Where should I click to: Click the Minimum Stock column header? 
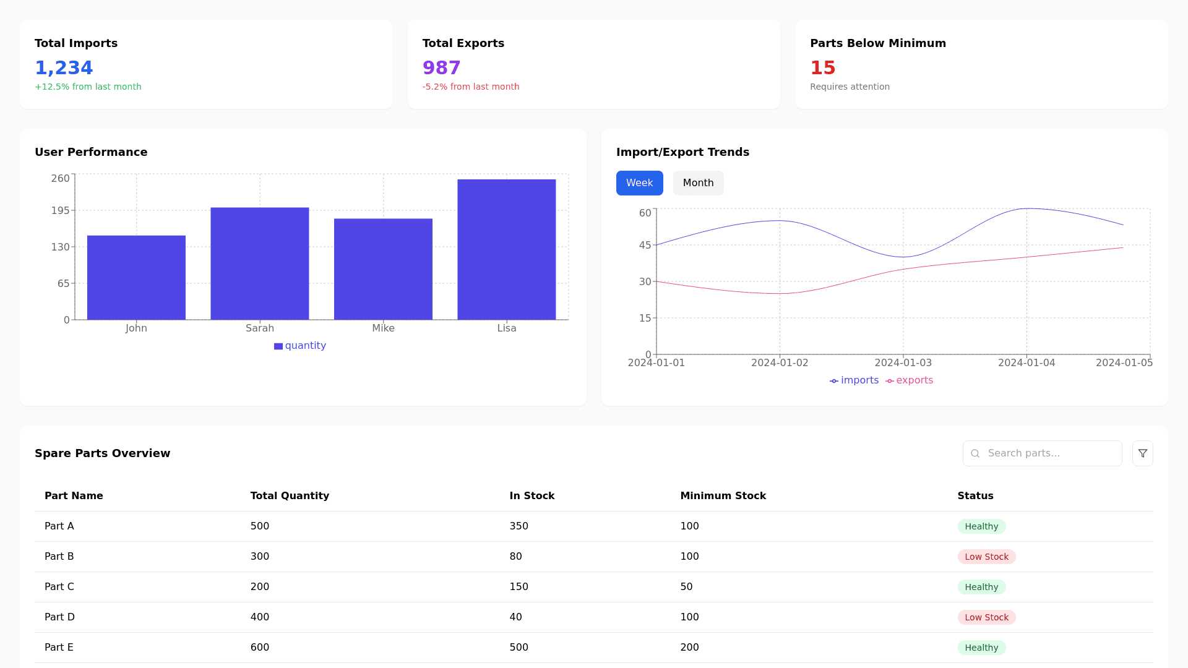pos(723,495)
